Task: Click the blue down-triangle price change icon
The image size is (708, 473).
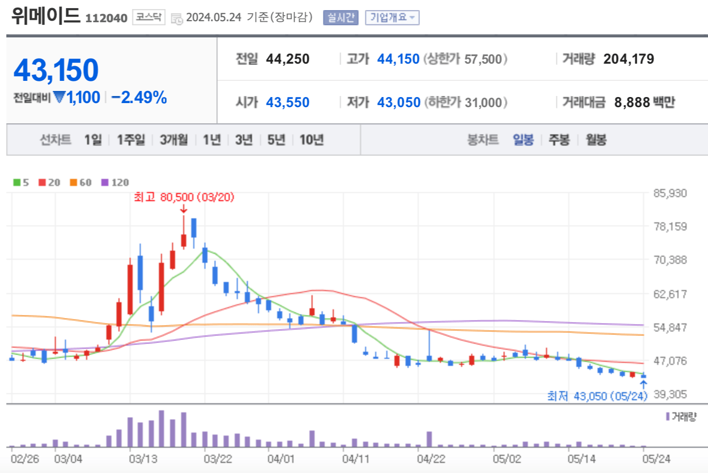Action: coord(60,97)
